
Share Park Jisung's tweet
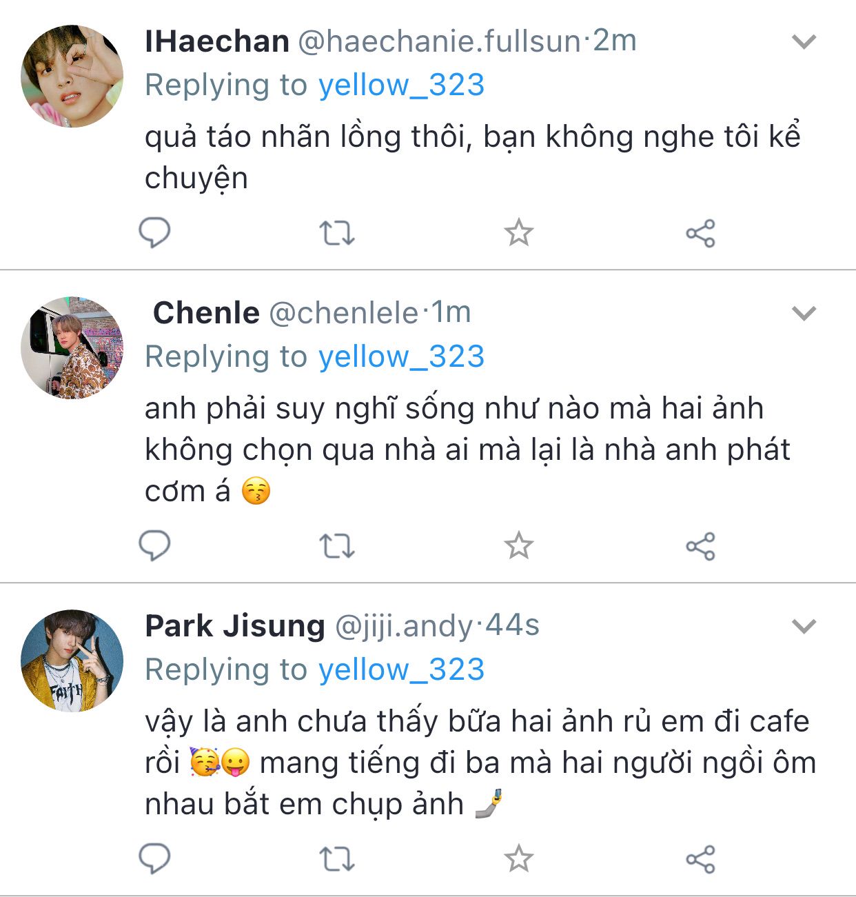click(700, 859)
